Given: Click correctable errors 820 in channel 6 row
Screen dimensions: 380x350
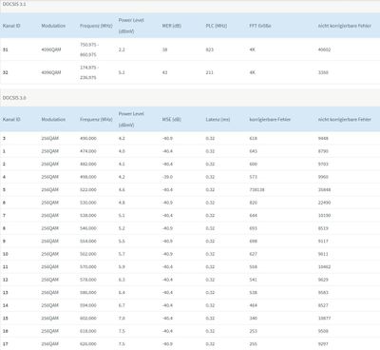Looking at the screenshot, I should [254, 203].
